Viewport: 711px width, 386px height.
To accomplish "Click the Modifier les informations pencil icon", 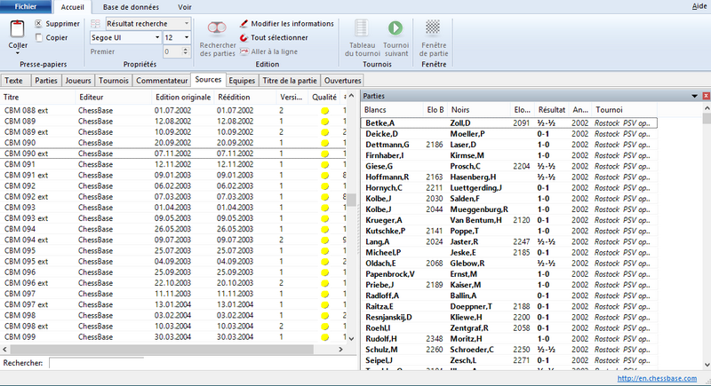I will click(x=244, y=23).
